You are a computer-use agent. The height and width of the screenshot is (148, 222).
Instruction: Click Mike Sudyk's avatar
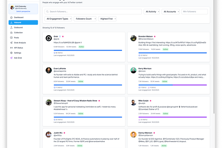tap(133, 102)
